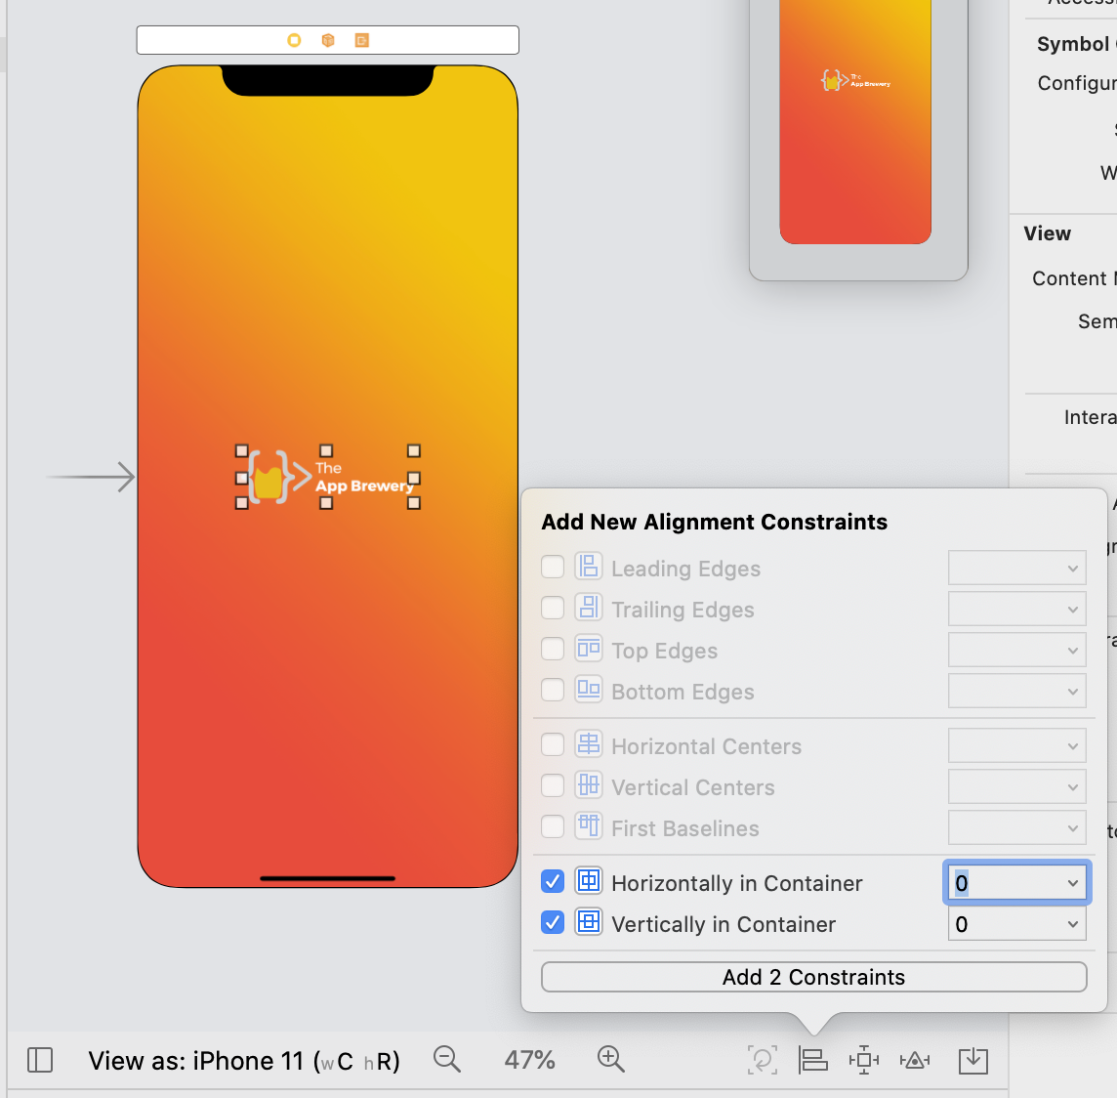Uncheck Horizontally in Container checkbox
Image resolution: width=1117 pixels, height=1098 pixels.
coord(553,881)
